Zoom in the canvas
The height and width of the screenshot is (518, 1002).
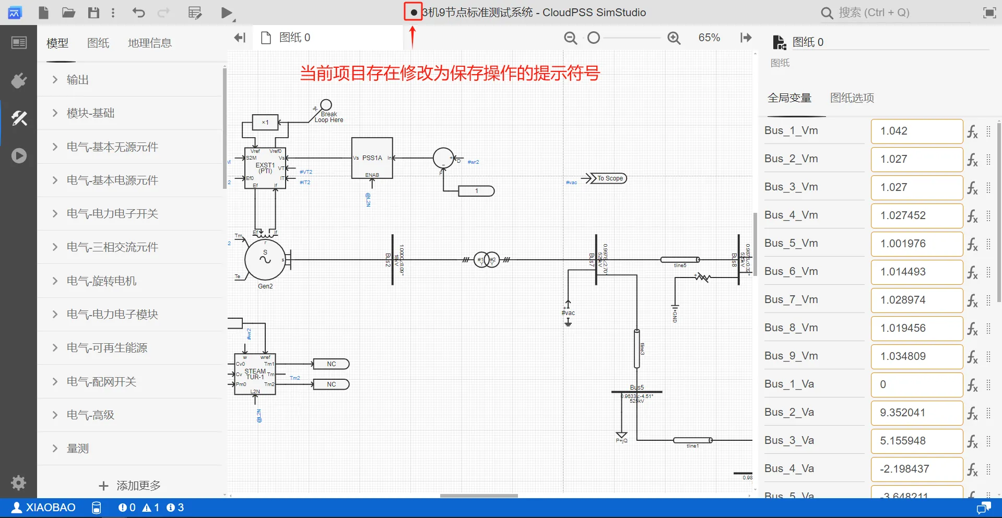click(x=674, y=38)
